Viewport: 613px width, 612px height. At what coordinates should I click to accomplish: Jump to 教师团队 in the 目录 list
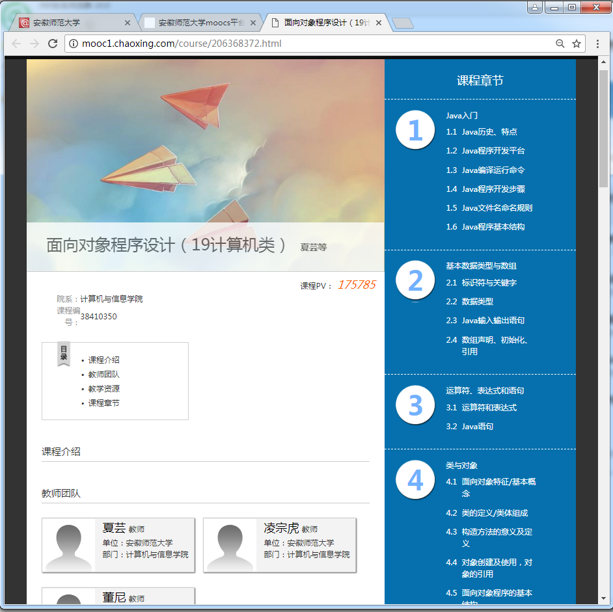[x=104, y=375]
